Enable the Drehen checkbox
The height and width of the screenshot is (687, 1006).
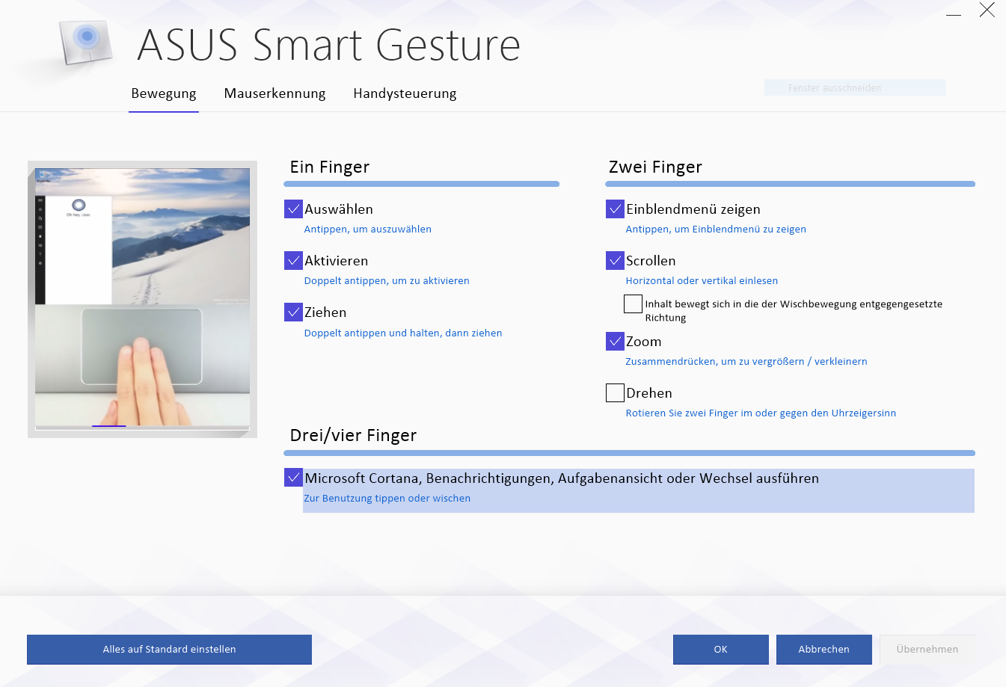(615, 392)
